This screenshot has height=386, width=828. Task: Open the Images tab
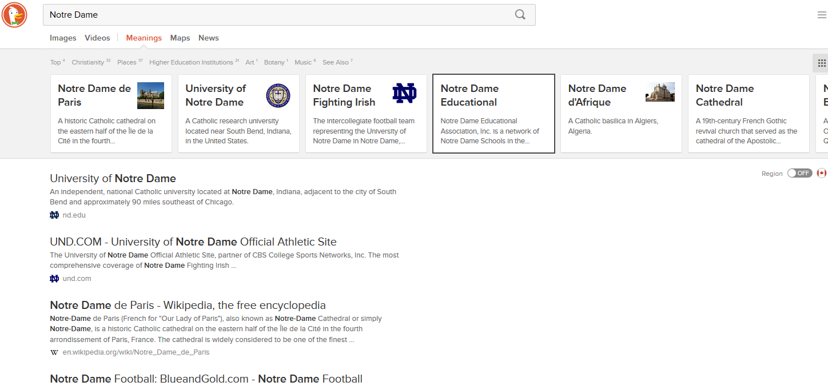(x=63, y=38)
